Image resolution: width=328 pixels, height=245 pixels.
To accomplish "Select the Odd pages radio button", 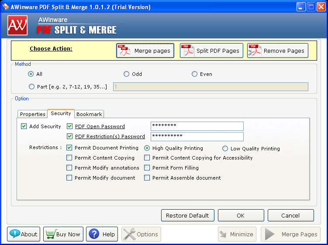I will click(126, 74).
